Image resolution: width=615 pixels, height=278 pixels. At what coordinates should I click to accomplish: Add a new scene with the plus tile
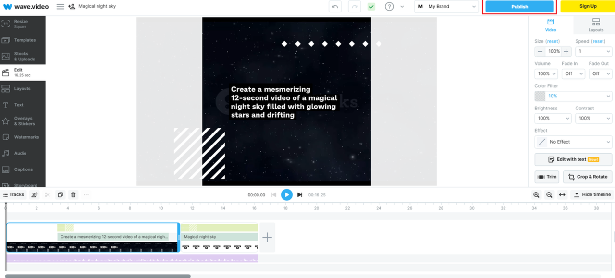(x=267, y=237)
